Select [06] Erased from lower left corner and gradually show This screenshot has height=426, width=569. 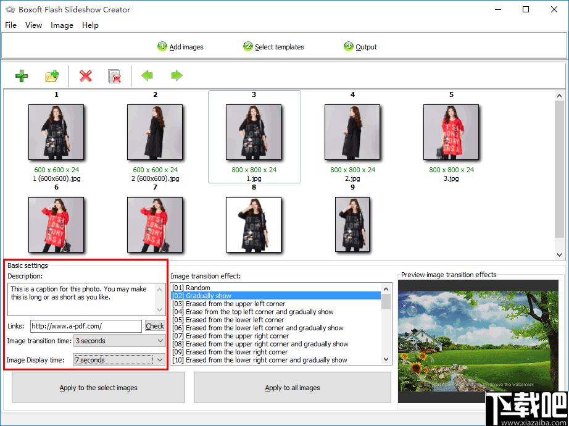tap(276, 328)
